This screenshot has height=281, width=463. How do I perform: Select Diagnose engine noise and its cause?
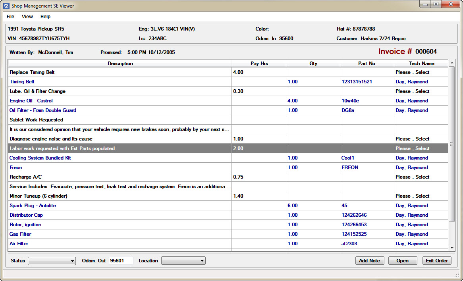click(228, 139)
